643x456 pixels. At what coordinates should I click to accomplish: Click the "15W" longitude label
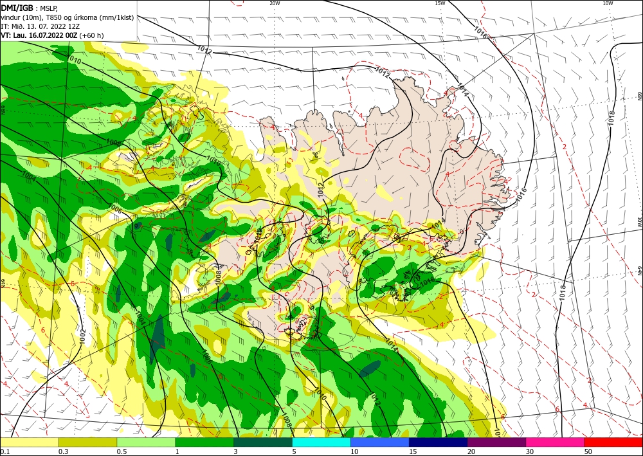click(x=440, y=3)
